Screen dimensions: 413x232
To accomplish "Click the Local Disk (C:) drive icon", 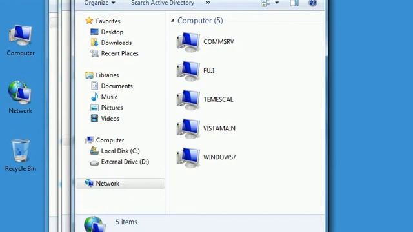I will 94,151.
